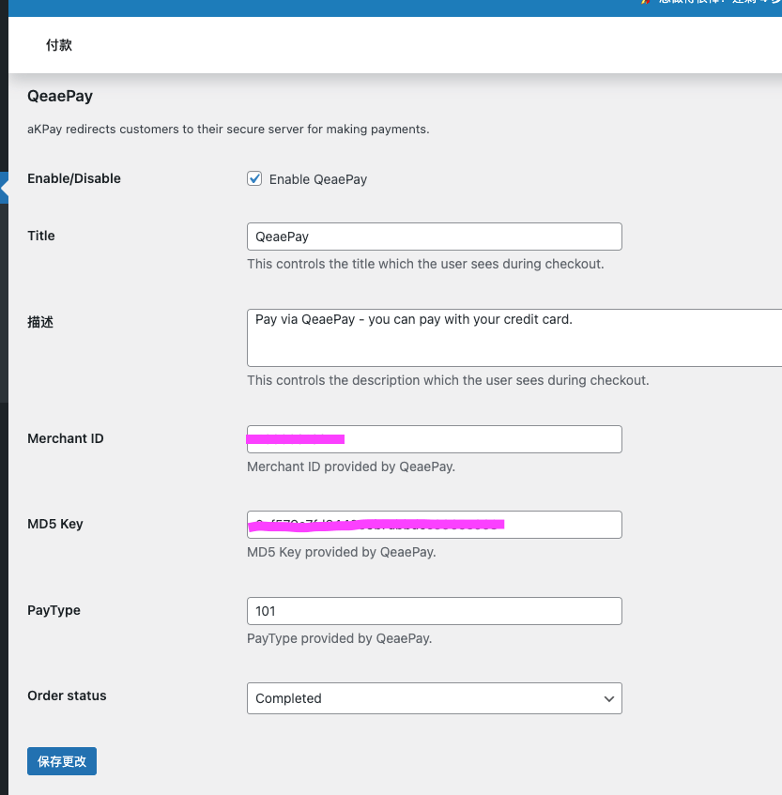Click the MD5 Key label
Image resolution: width=782 pixels, height=795 pixels.
[55, 524]
